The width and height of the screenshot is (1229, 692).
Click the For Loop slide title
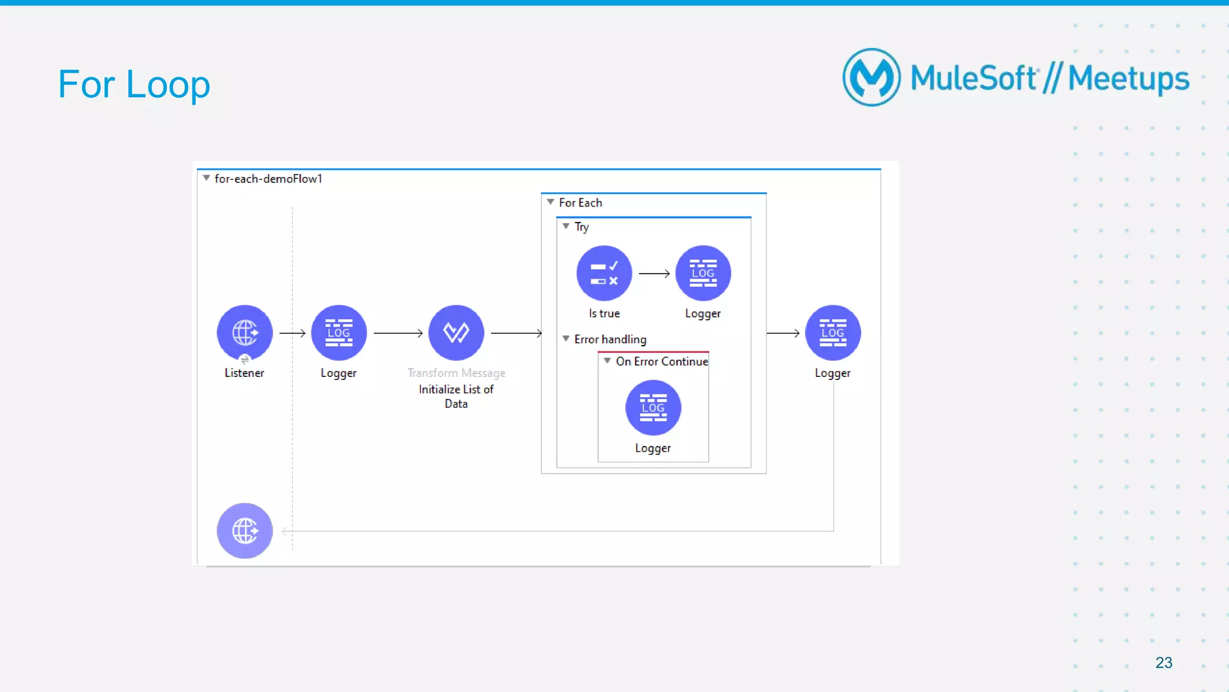[x=134, y=84]
